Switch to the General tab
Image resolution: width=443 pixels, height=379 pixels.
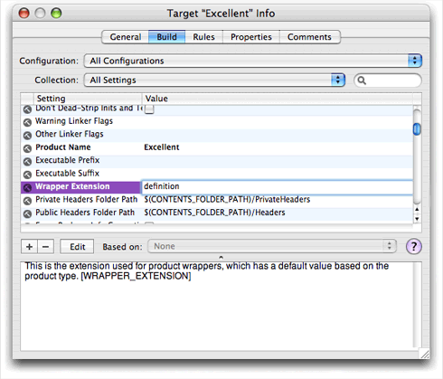coord(125,37)
